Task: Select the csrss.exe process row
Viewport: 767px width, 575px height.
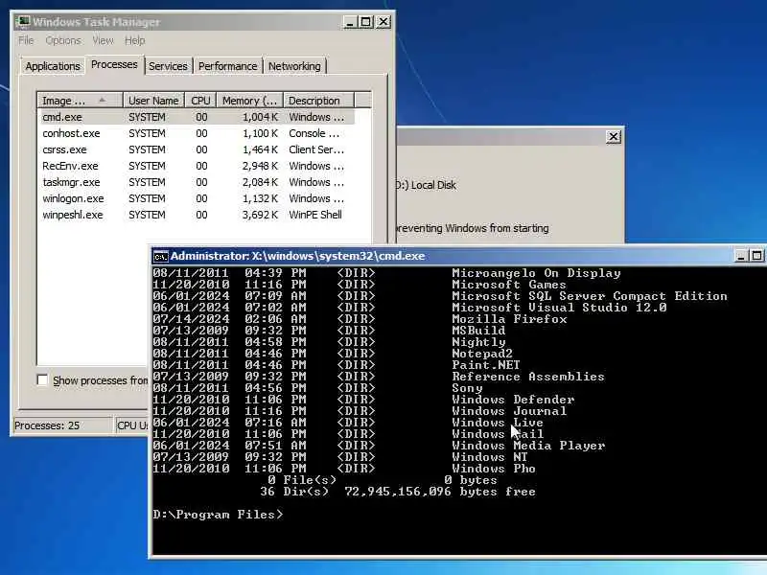Action: click(x=197, y=149)
